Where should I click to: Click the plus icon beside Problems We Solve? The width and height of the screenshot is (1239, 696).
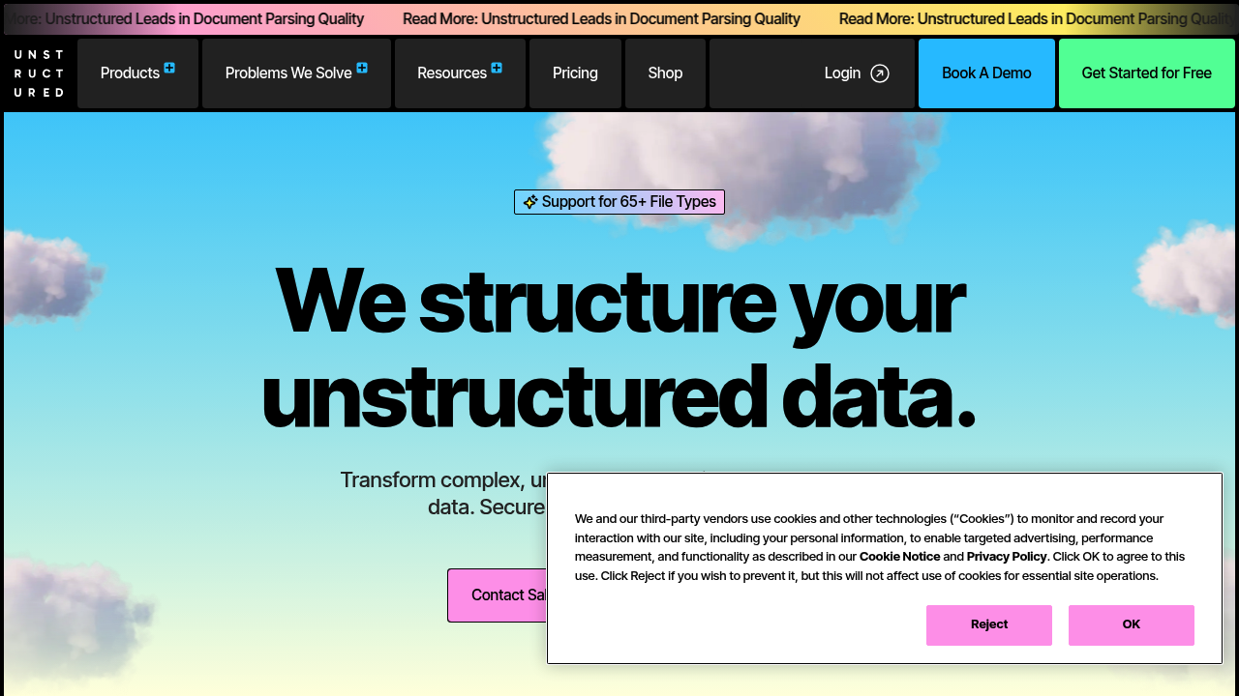point(362,68)
